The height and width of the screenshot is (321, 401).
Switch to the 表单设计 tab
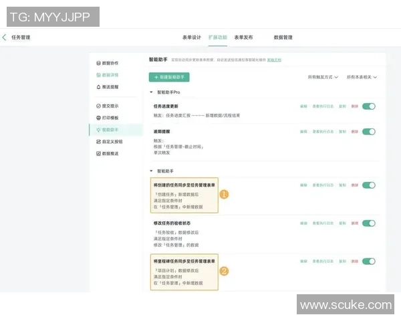coord(192,37)
